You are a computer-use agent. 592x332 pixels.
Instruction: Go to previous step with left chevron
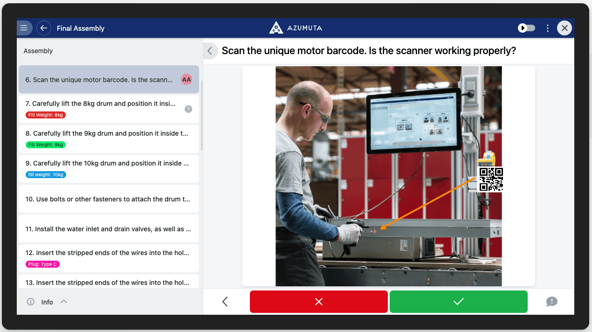225,302
